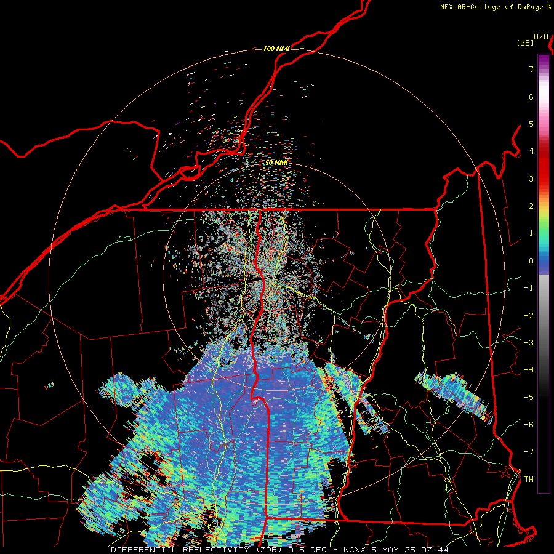Click the -2 value on color scale
The image size is (554, 554).
529,316
